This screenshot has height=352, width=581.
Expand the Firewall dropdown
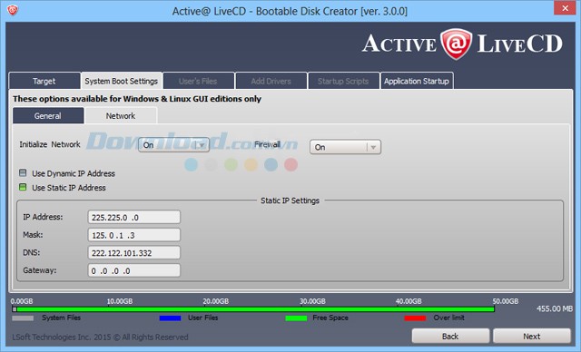point(345,147)
